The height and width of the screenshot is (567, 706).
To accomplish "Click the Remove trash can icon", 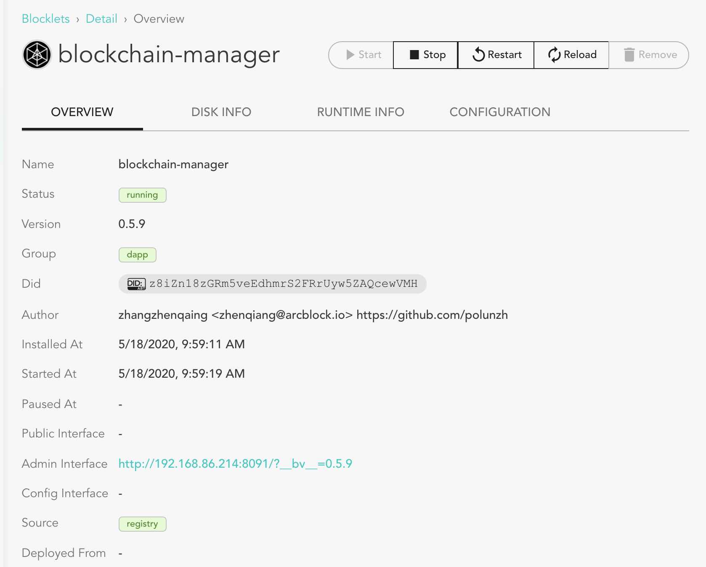I will pos(629,55).
